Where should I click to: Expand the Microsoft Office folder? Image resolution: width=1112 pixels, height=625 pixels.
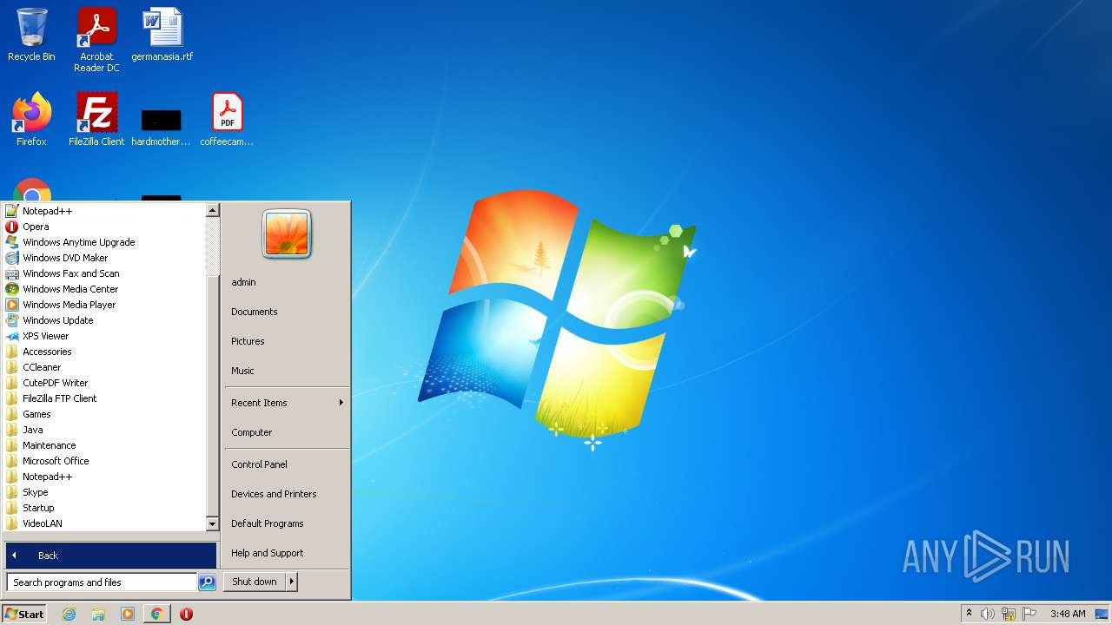pos(104,461)
